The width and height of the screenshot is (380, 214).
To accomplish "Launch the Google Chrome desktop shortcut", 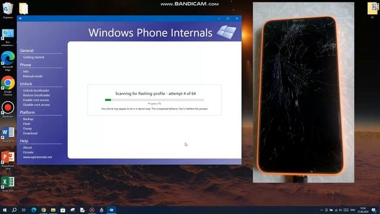I will tap(8, 86).
